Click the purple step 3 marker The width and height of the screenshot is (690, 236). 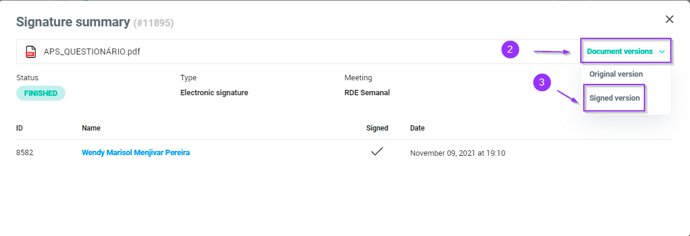pos(542,82)
